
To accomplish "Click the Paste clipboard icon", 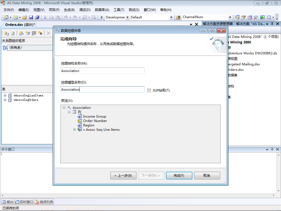I will [58, 17].
